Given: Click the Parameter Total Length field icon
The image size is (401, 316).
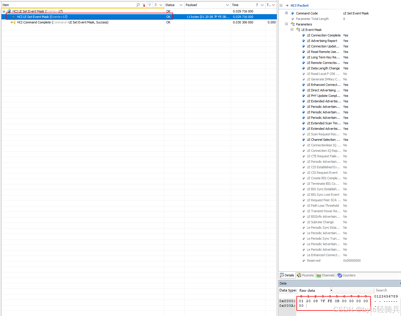Looking at the screenshot, I should (x=292, y=19).
